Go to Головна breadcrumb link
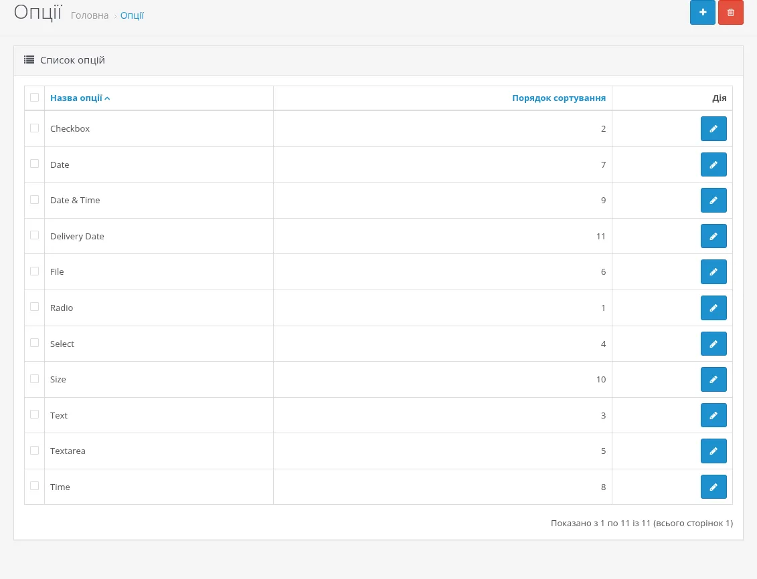Viewport: 757px width, 579px height. 90,15
